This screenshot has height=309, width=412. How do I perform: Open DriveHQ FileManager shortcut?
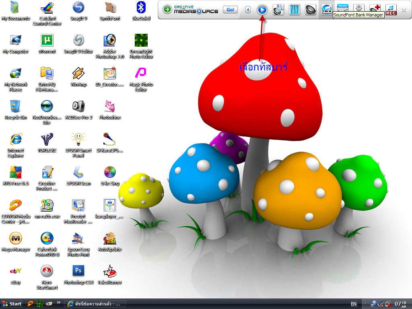[x=47, y=80]
